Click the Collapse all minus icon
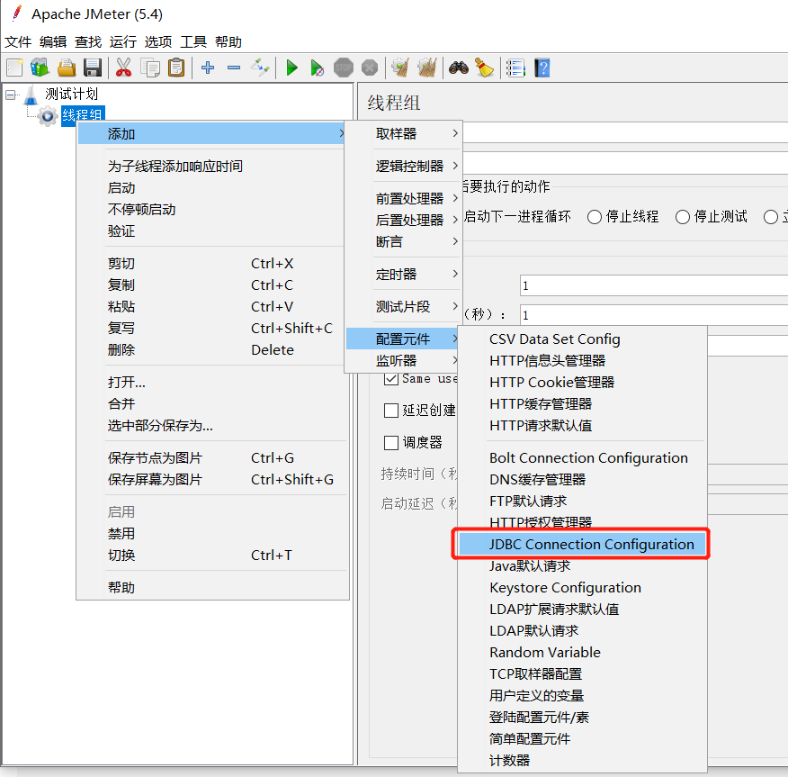This screenshot has height=777, width=788. click(234, 68)
